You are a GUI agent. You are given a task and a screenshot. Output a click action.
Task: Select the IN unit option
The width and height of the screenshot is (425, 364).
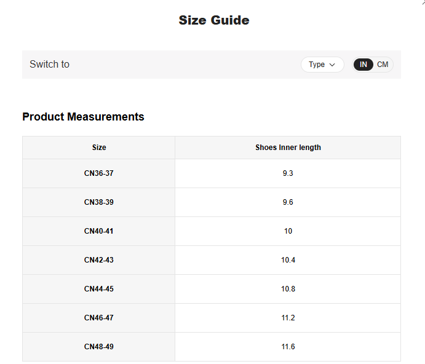[363, 65]
